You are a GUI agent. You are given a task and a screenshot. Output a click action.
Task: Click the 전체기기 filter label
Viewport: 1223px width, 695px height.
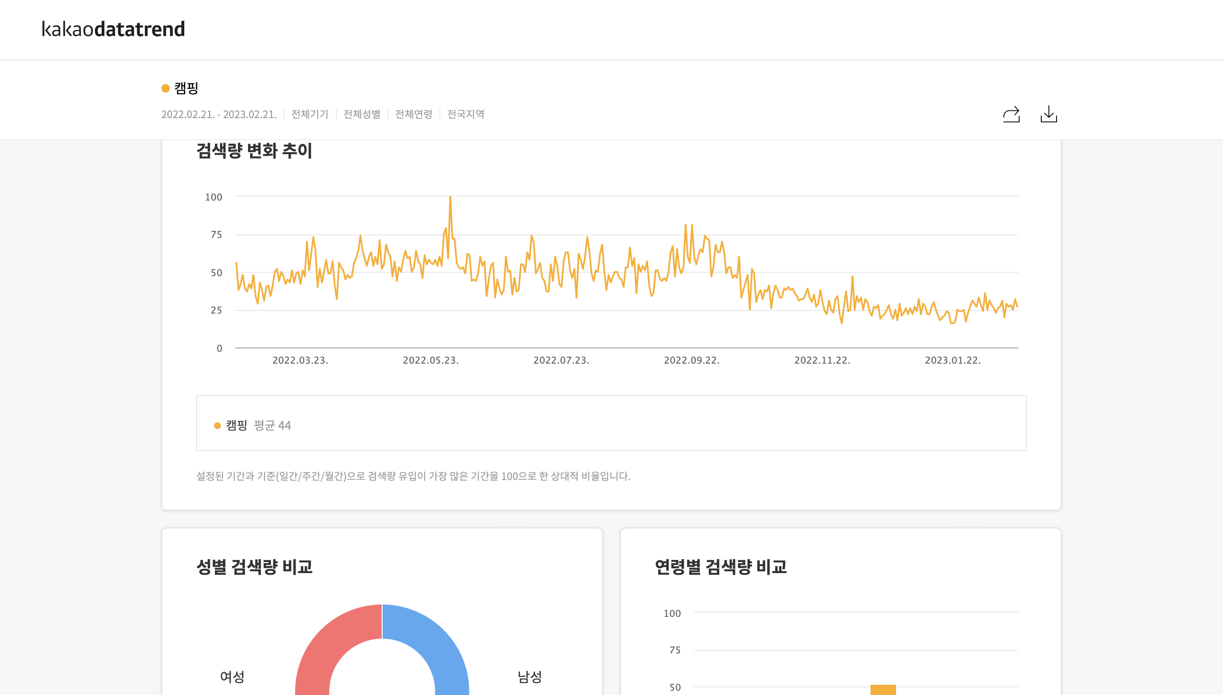tap(310, 115)
